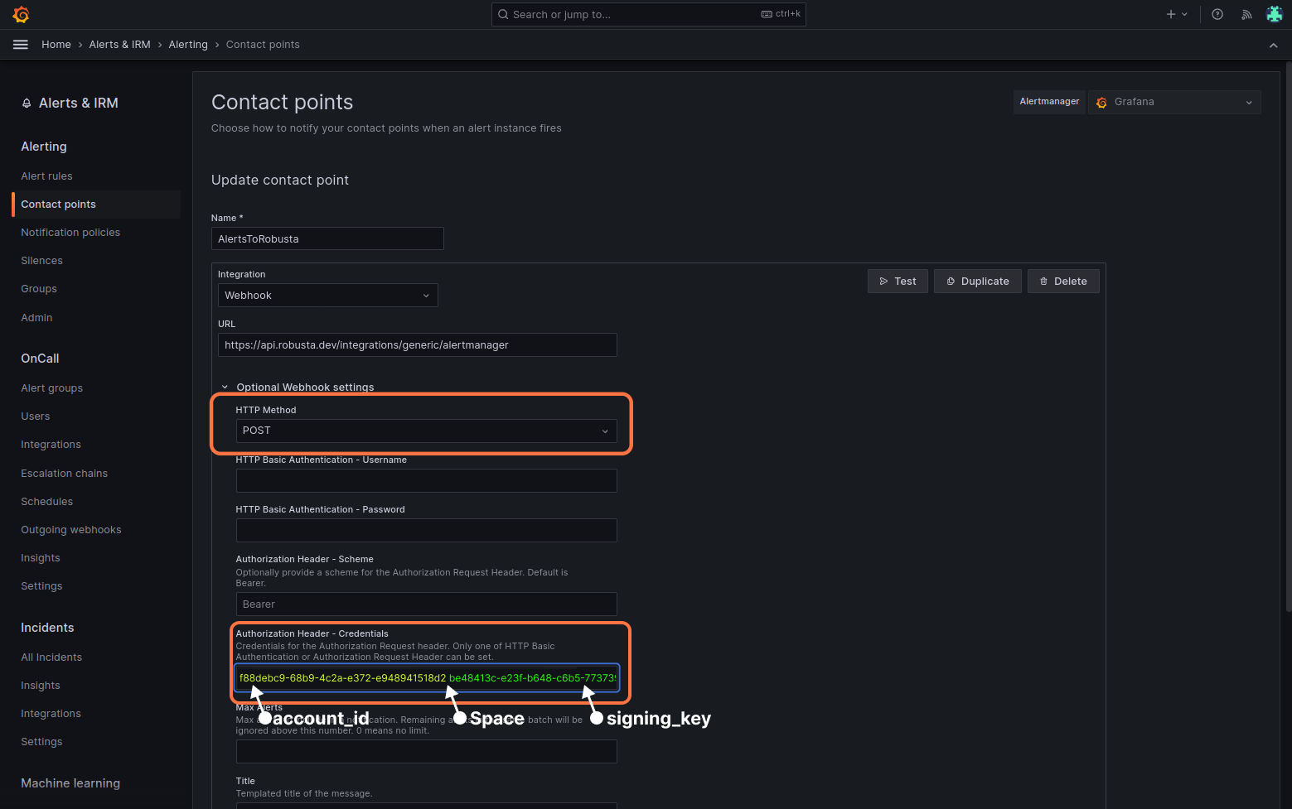Image resolution: width=1292 pixels, height=809 pixels.
Task: Open the Integration Webhook dropdown
Action: click(327, 296)
